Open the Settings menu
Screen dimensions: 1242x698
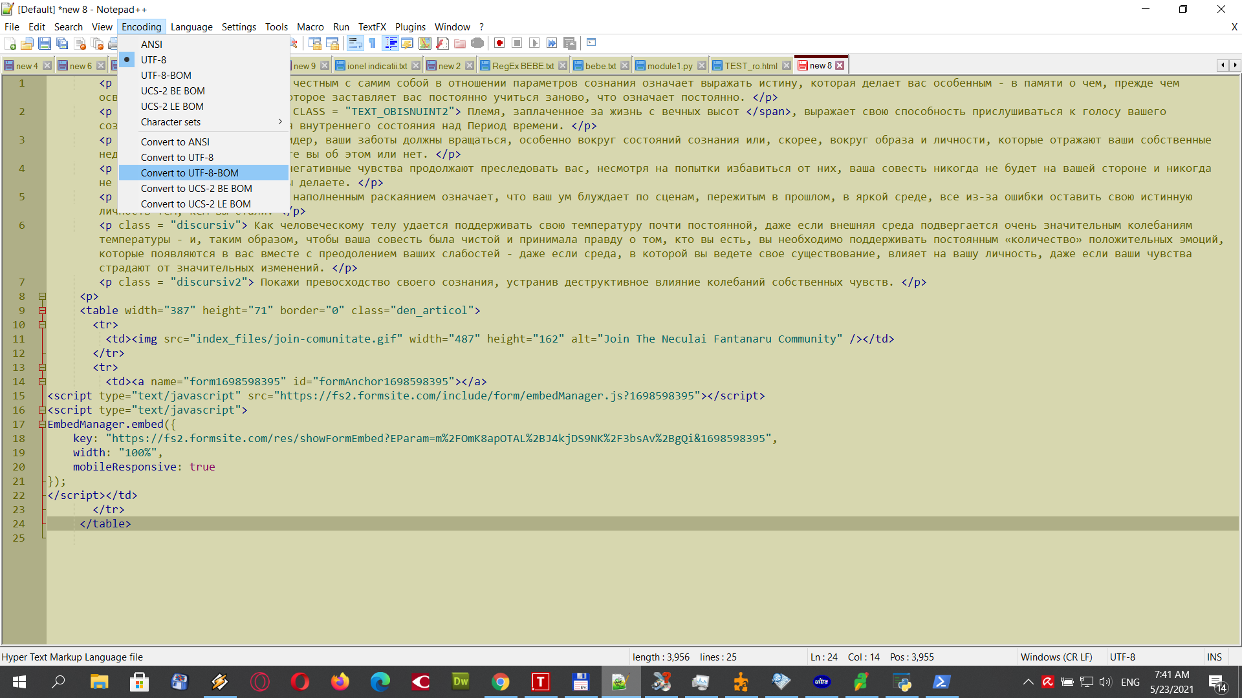[239, 26]
